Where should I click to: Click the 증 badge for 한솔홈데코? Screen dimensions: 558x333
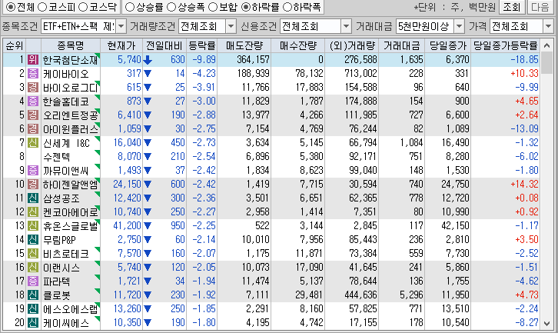pyautogui.click(x=33, y=102)
